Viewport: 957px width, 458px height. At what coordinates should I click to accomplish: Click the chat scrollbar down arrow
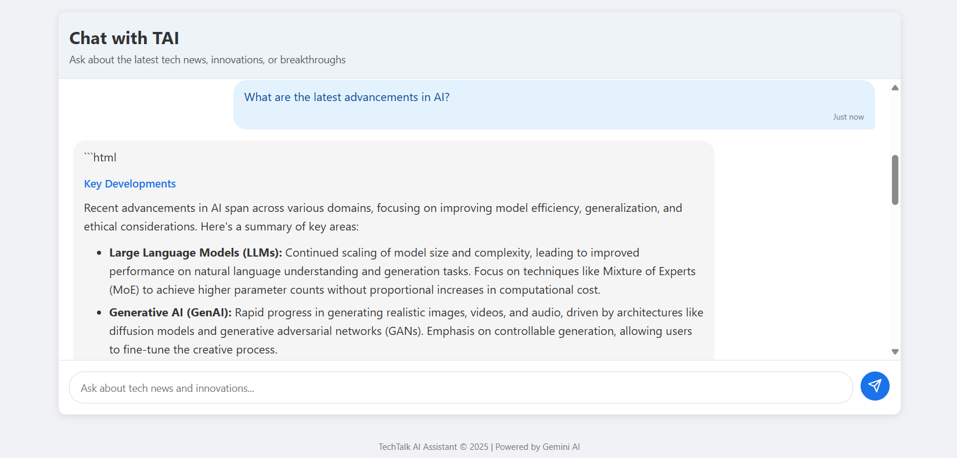[895, 352]
